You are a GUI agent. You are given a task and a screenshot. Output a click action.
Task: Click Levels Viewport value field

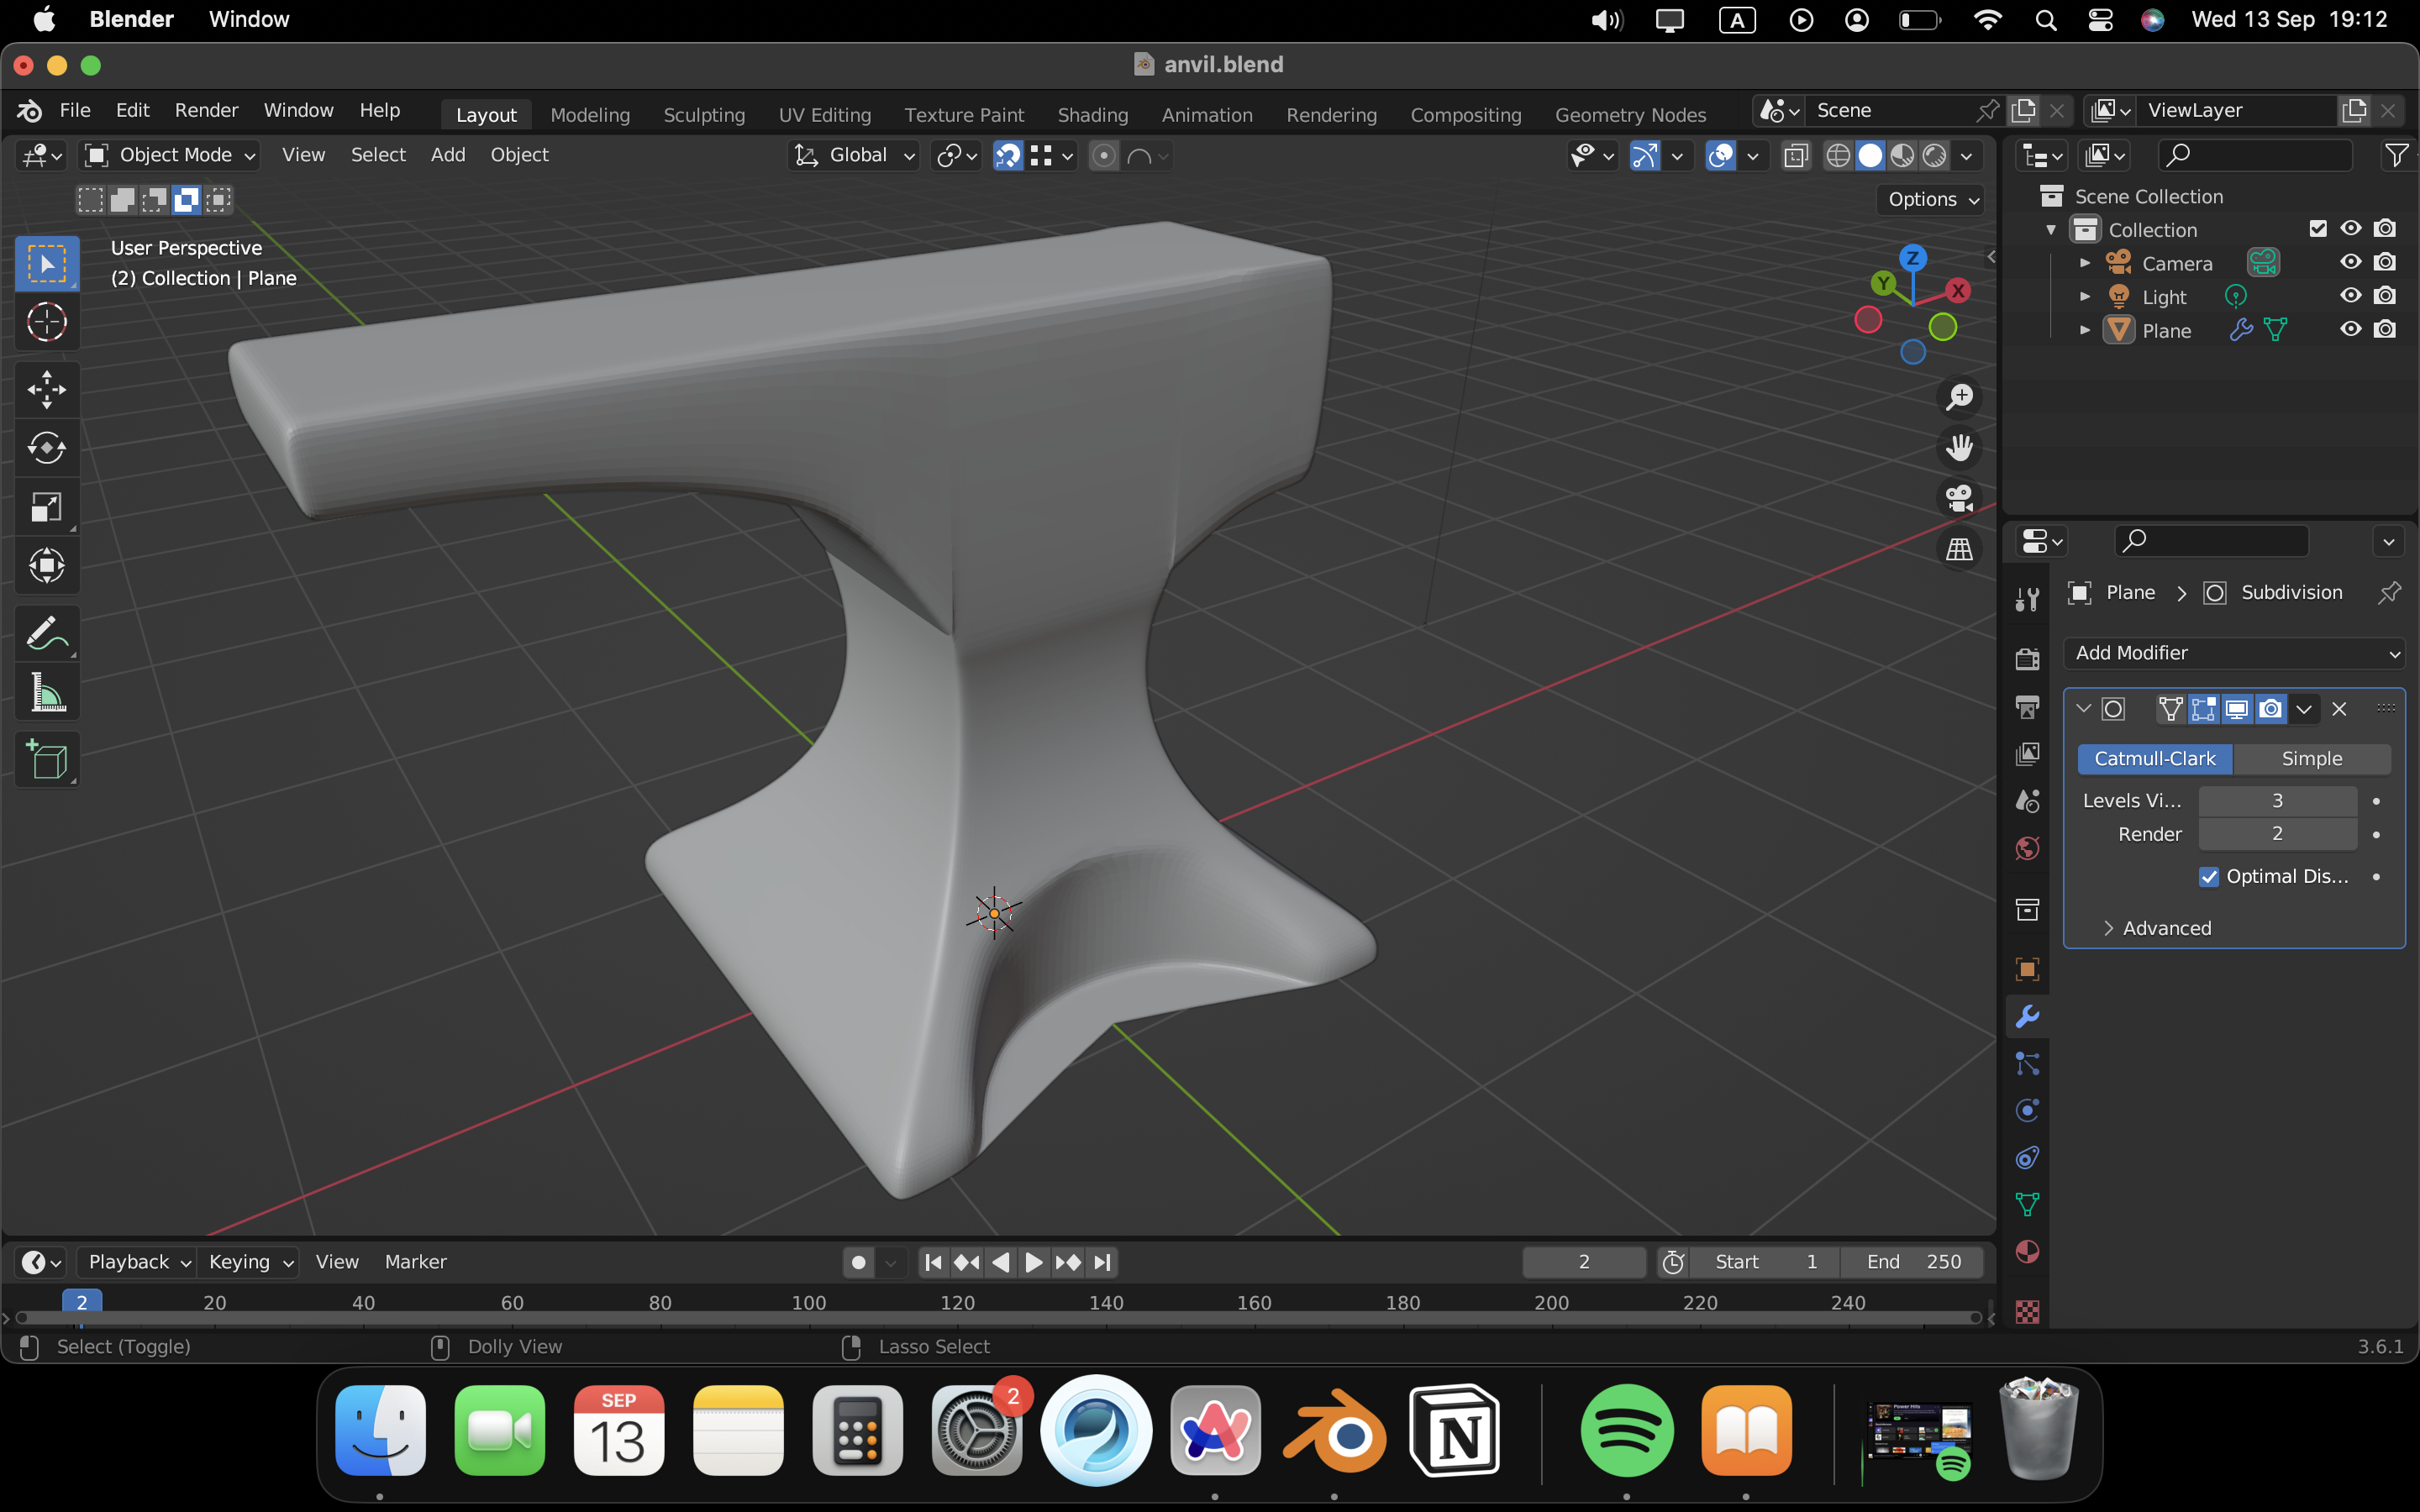(2277, 800)
